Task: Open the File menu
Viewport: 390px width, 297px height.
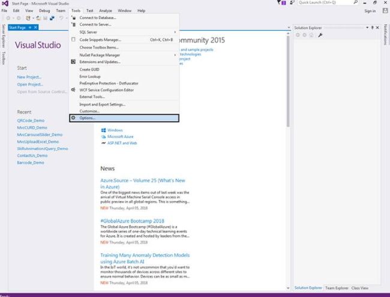Action: point(4,11)
